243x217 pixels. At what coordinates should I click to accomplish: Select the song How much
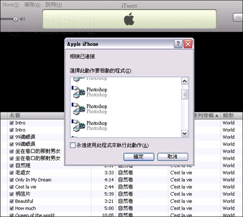(x=25, y=208)
